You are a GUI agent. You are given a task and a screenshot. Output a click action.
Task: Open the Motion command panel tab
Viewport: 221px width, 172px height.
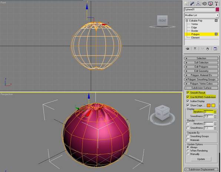(x=204, y=4)
